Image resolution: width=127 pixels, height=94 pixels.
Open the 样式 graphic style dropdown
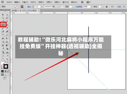point(102,7)
